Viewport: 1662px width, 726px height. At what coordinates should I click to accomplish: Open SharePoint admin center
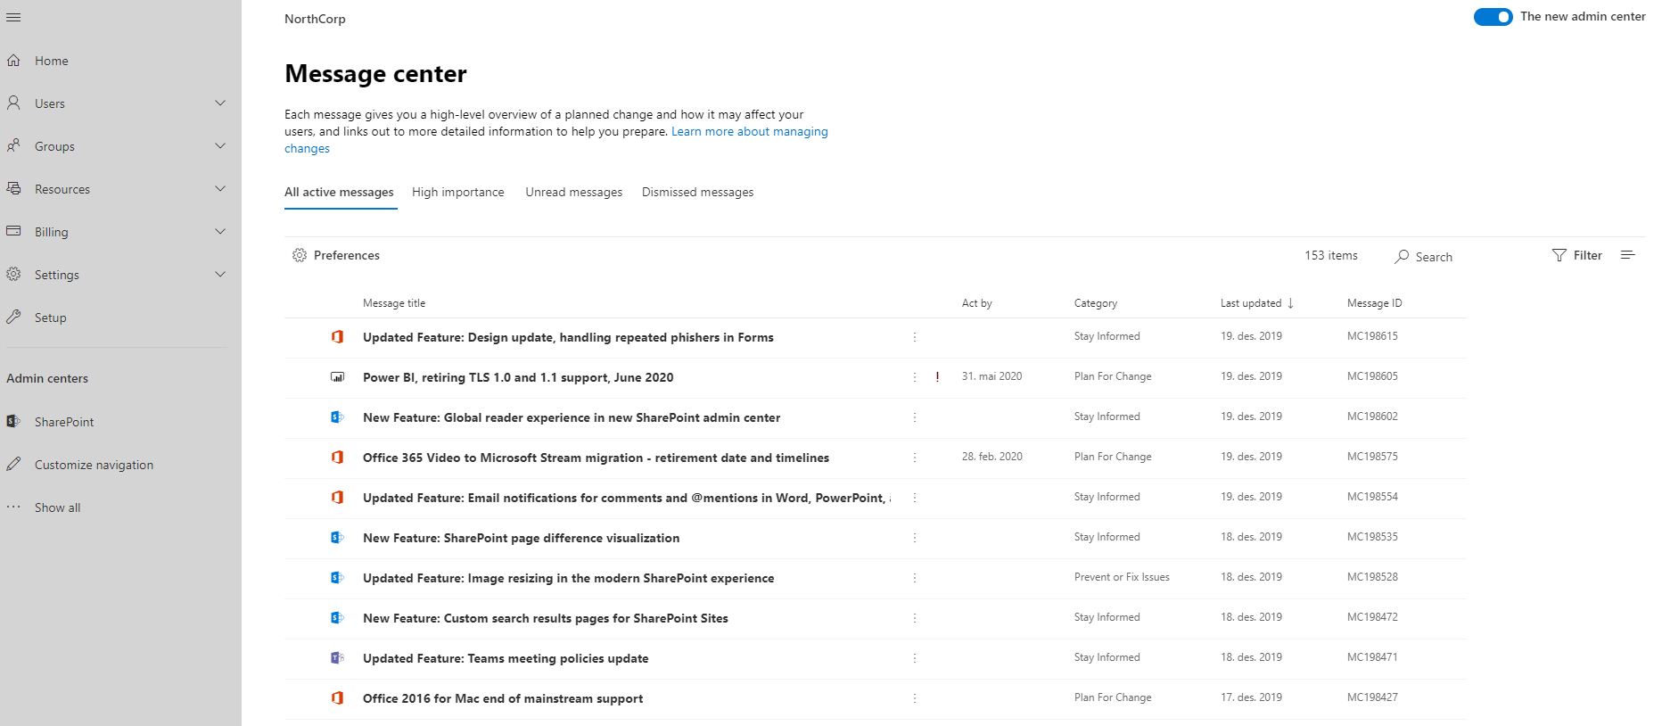click(63, 422)
